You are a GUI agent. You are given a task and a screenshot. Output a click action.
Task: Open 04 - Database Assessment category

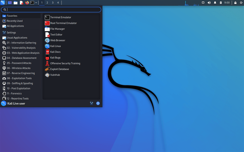[21, 58]
